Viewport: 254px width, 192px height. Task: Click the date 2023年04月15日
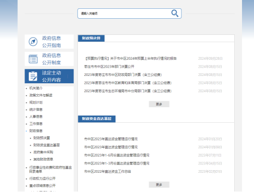[210, 163]
